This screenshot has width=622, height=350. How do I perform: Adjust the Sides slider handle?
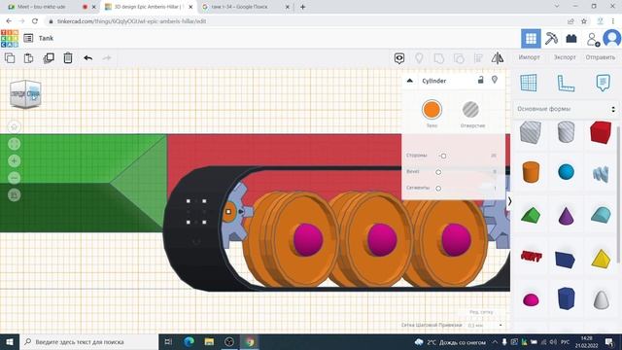443,156
